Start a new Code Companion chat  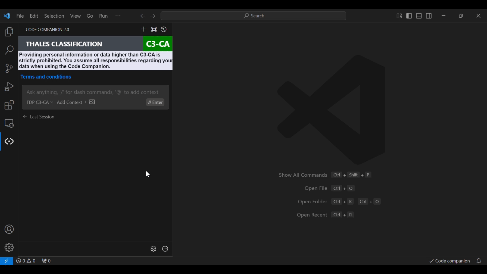[x=144, y=29]
